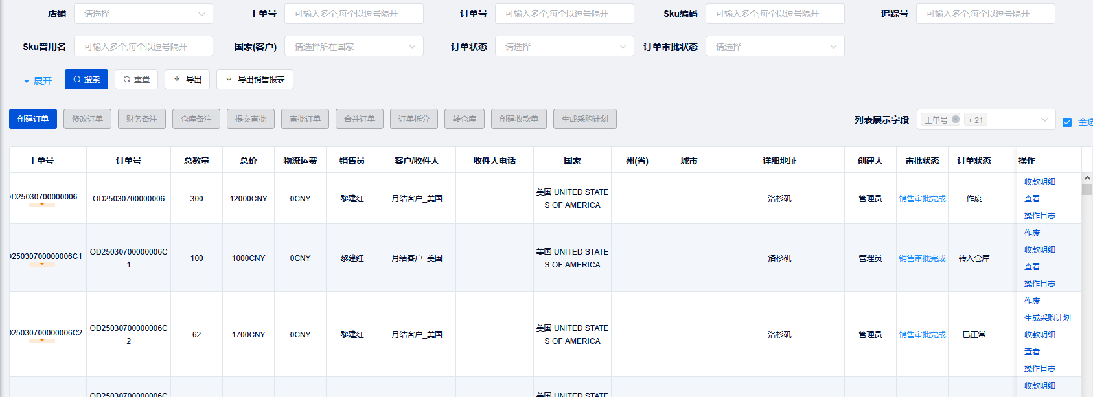Open the 订单状态 dropdown
This screenshot has width=1093, height=397.
[x=564, y=47]
